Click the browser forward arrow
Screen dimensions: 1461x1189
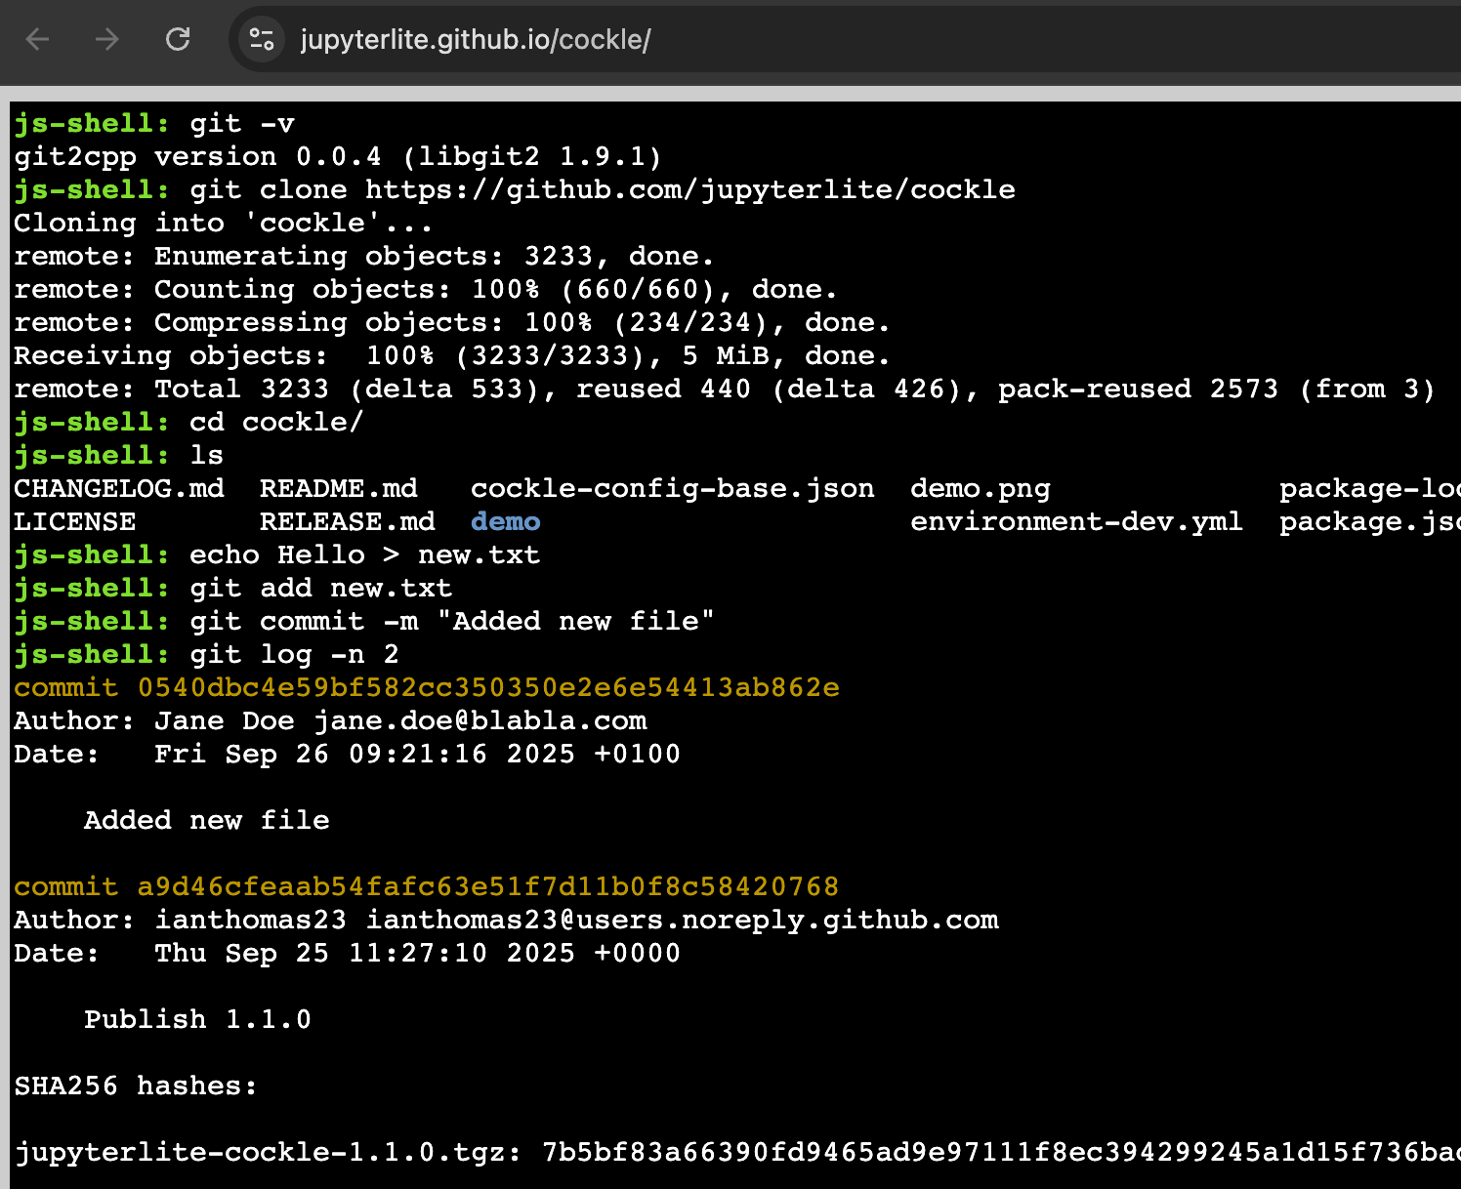click(107, 39)
